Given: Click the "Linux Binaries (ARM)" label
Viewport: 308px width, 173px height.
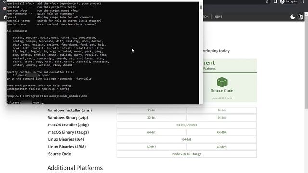Looking at the screenshot, I should pos(67,147).
